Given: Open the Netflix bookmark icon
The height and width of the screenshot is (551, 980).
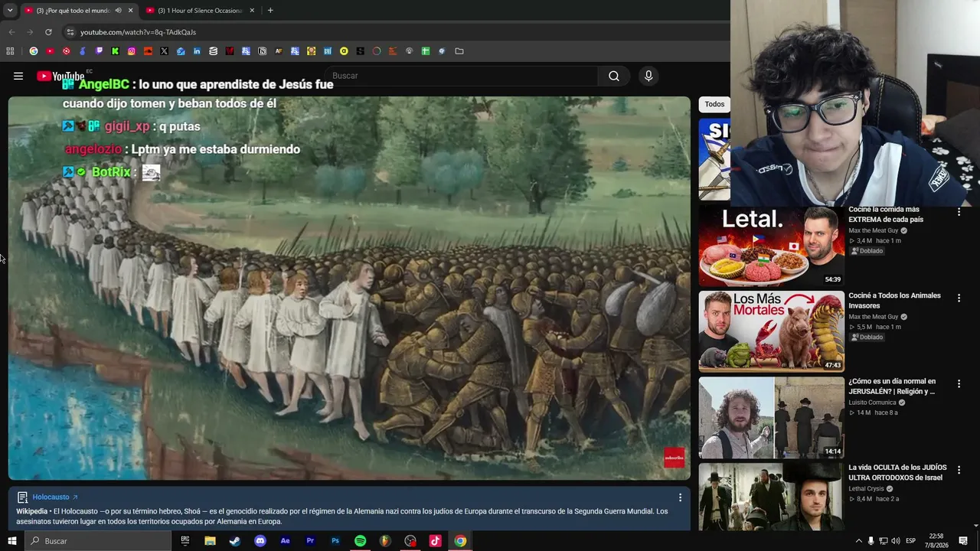Looking at the screenshot, I should [x=230, y=51].
